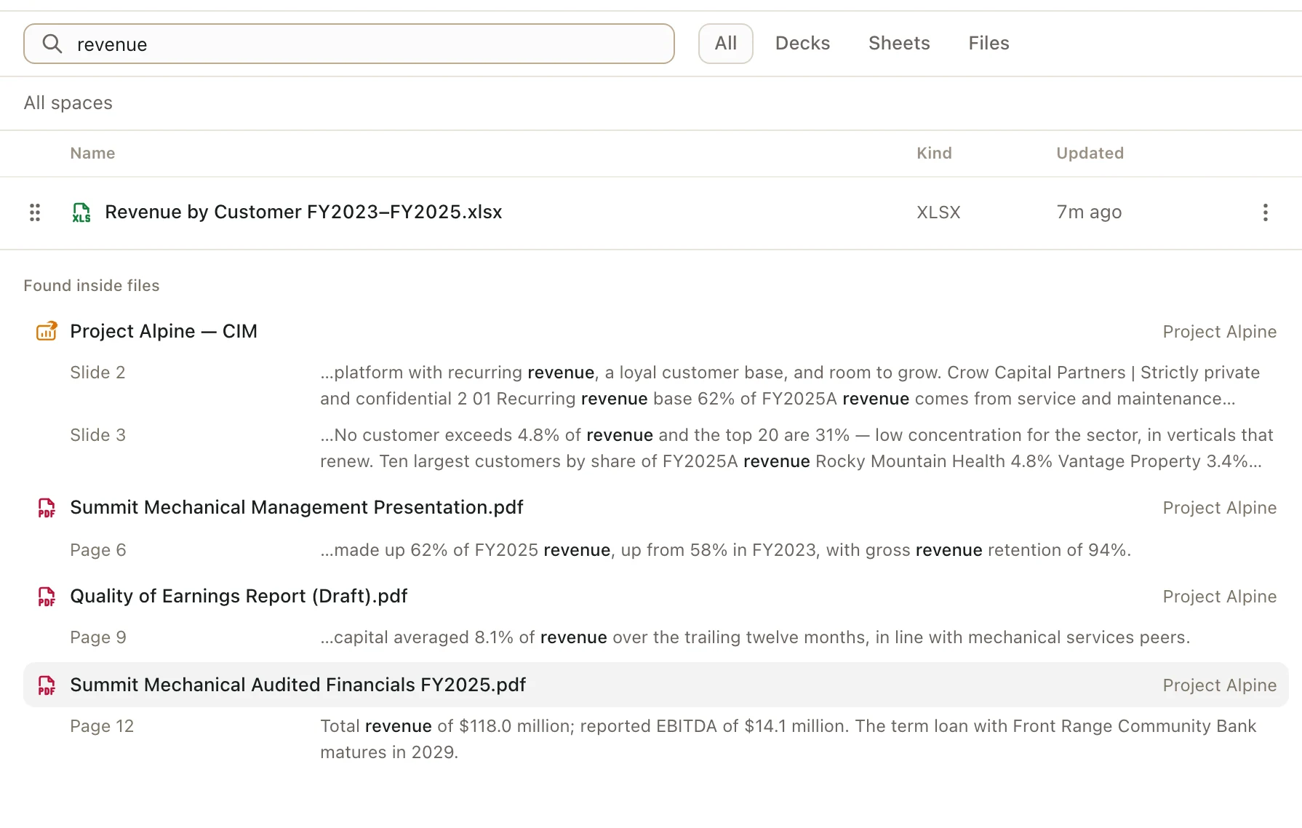Click Project Alpine space label beside CIM deck

(1219, 332)
